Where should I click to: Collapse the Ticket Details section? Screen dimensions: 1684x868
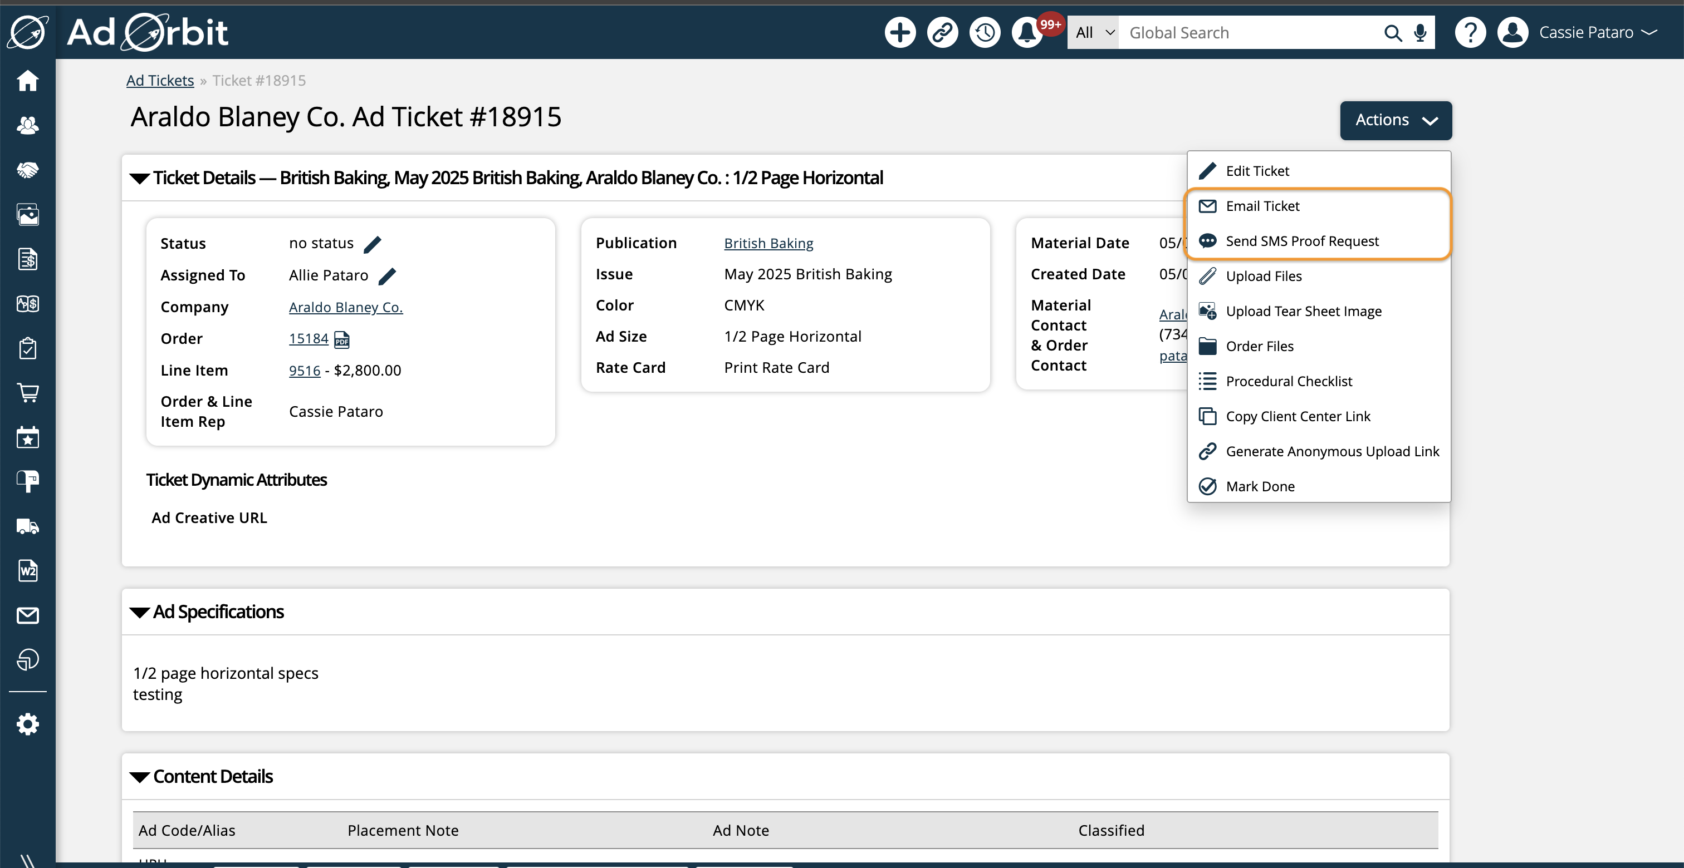click(139, 177)
